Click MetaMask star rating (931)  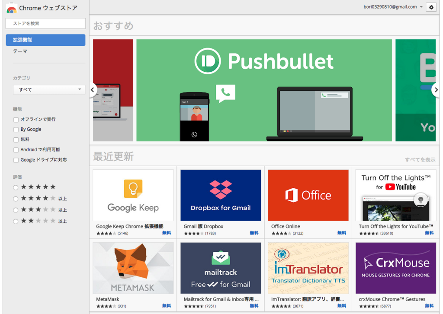[x=111, y=306]
